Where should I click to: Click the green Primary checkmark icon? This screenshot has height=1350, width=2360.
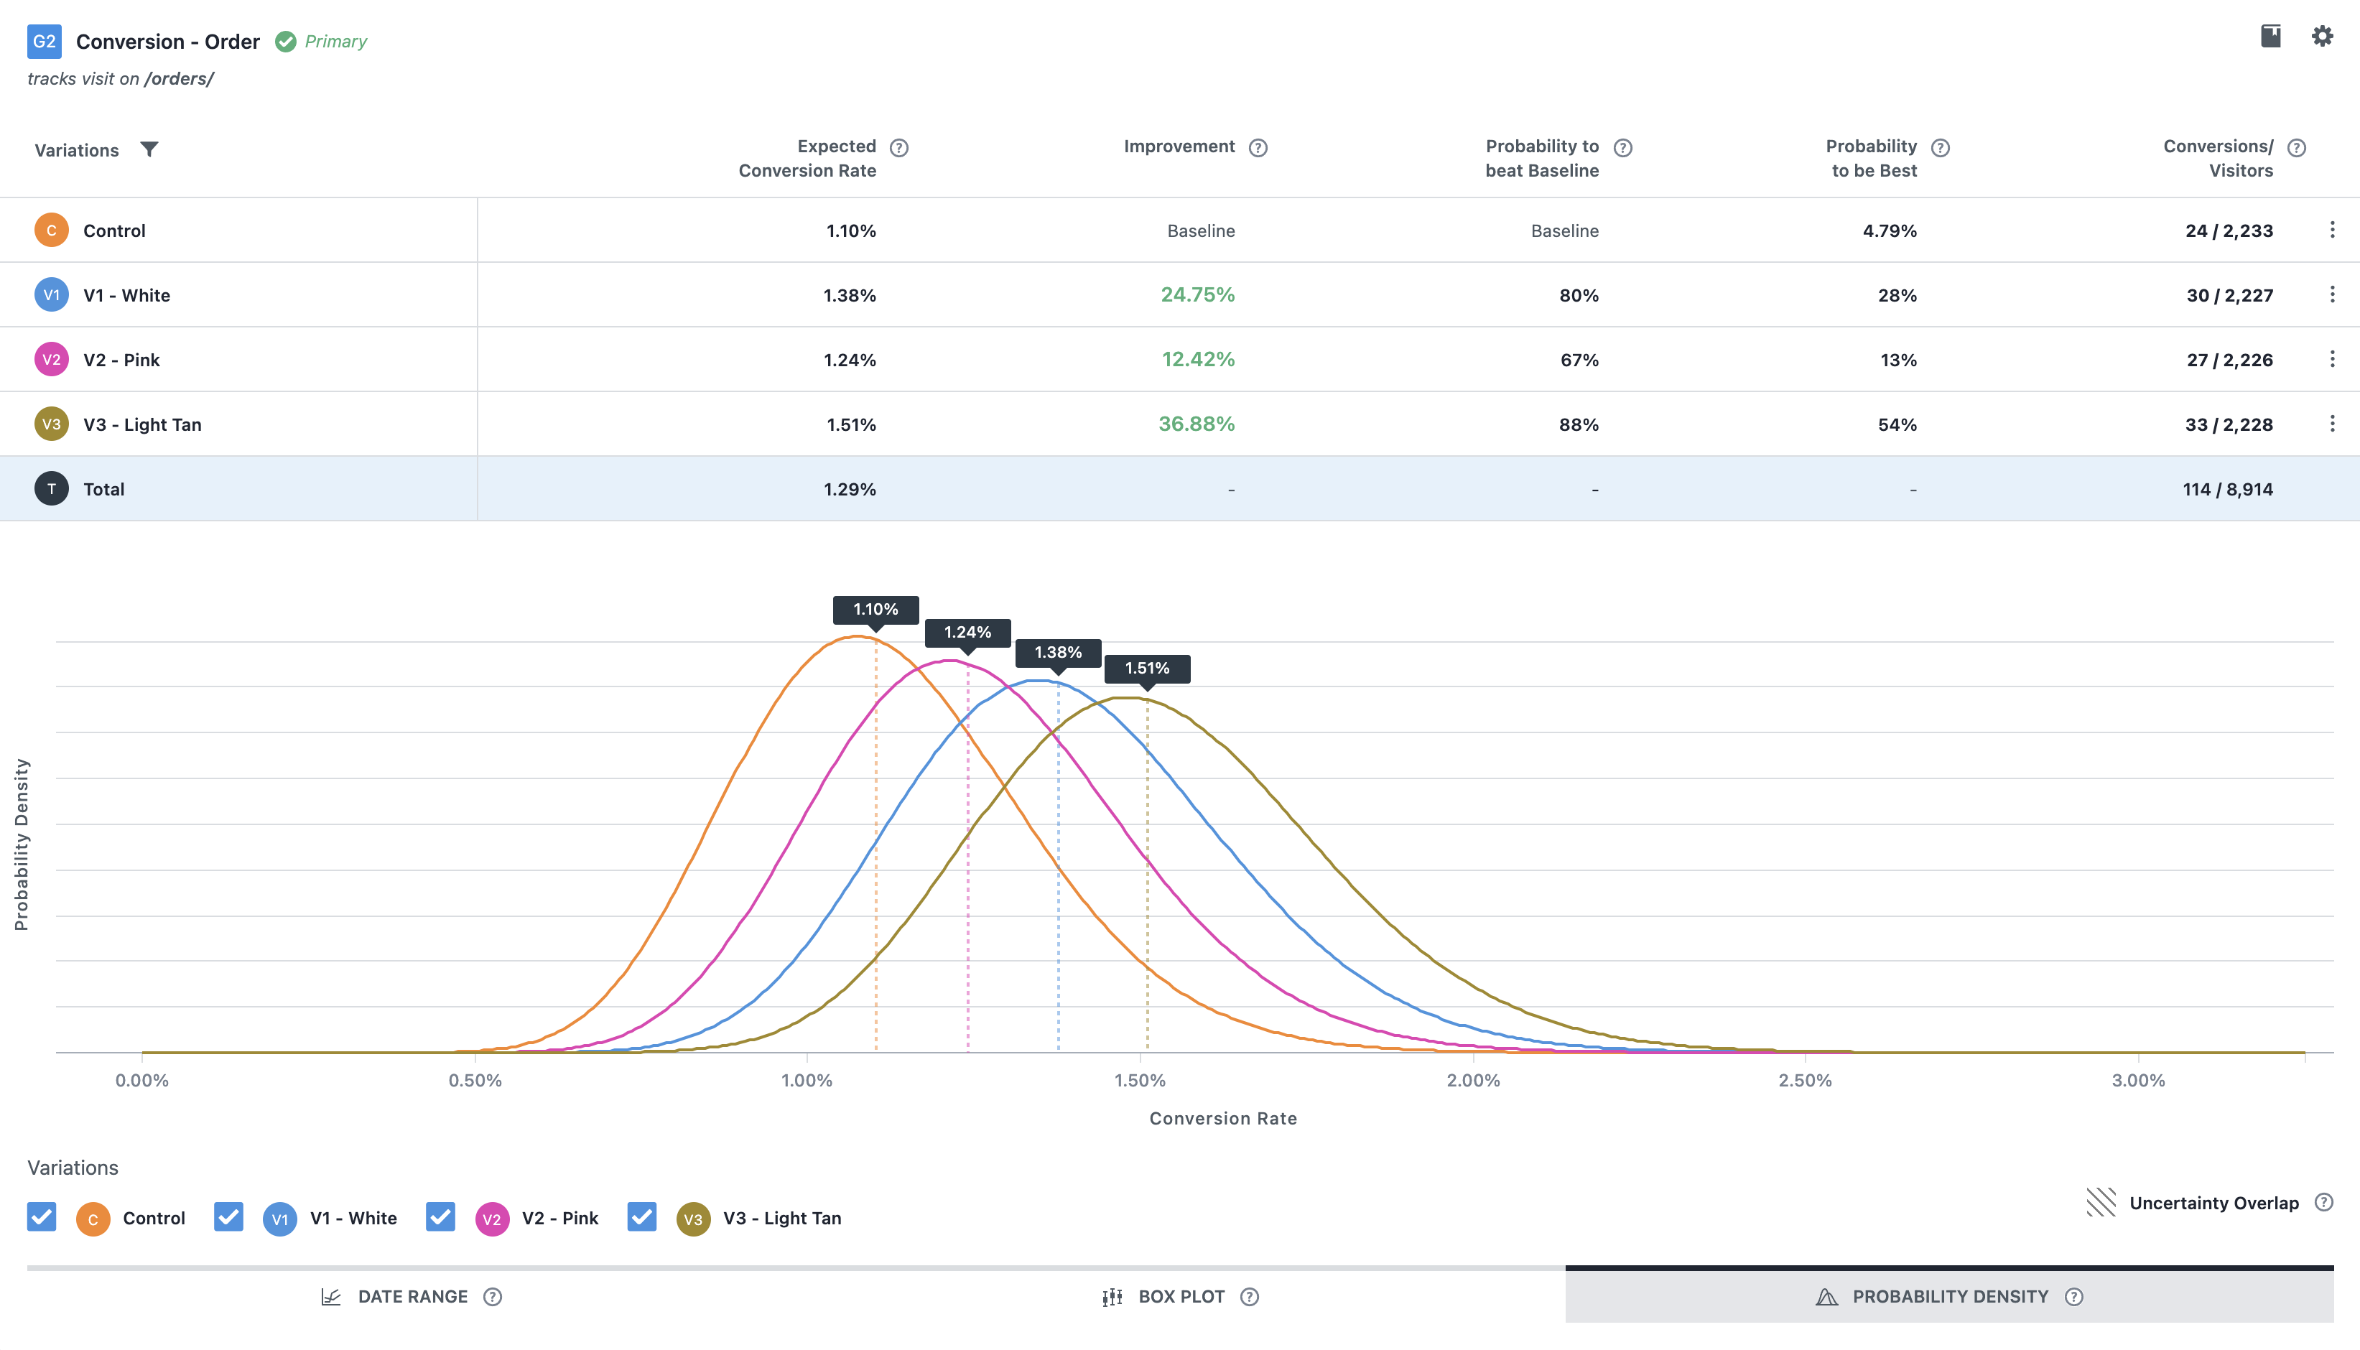tap(286, 42)
